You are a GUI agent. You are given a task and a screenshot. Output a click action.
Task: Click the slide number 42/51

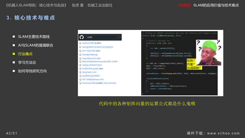pos(12,133)
